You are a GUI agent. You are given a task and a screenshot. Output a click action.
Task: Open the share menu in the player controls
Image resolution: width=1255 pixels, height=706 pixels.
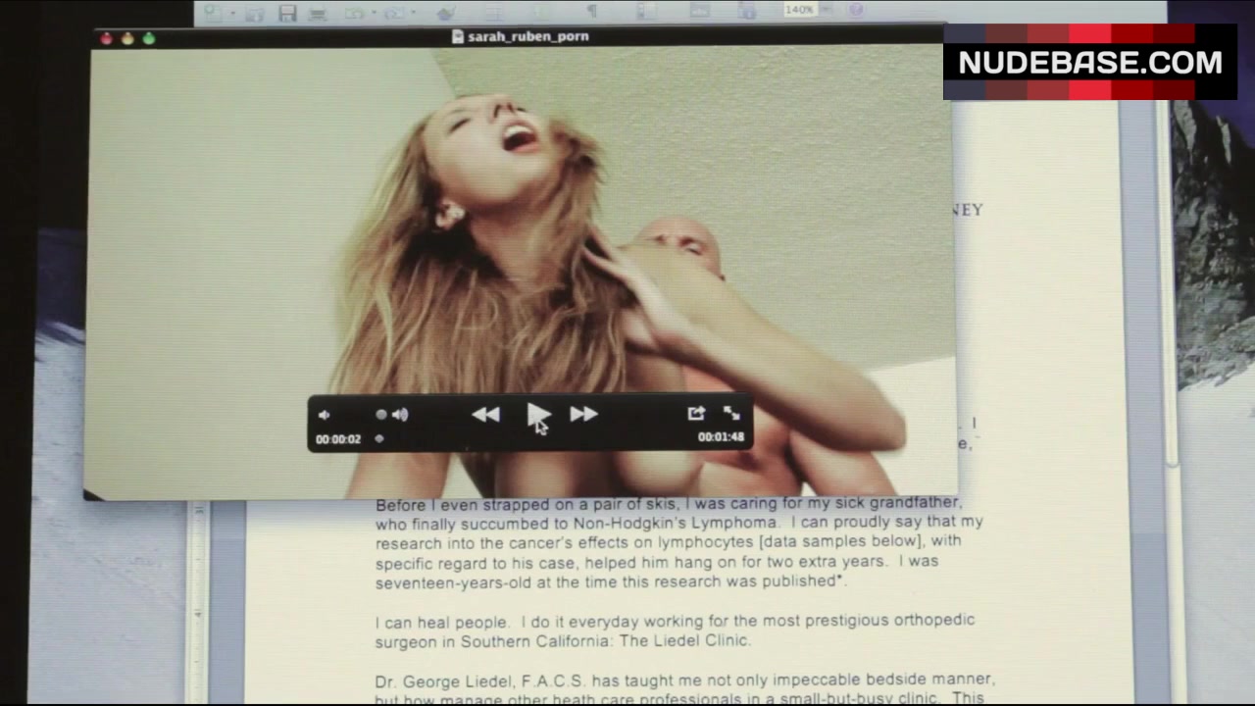(x=696, y=414)
